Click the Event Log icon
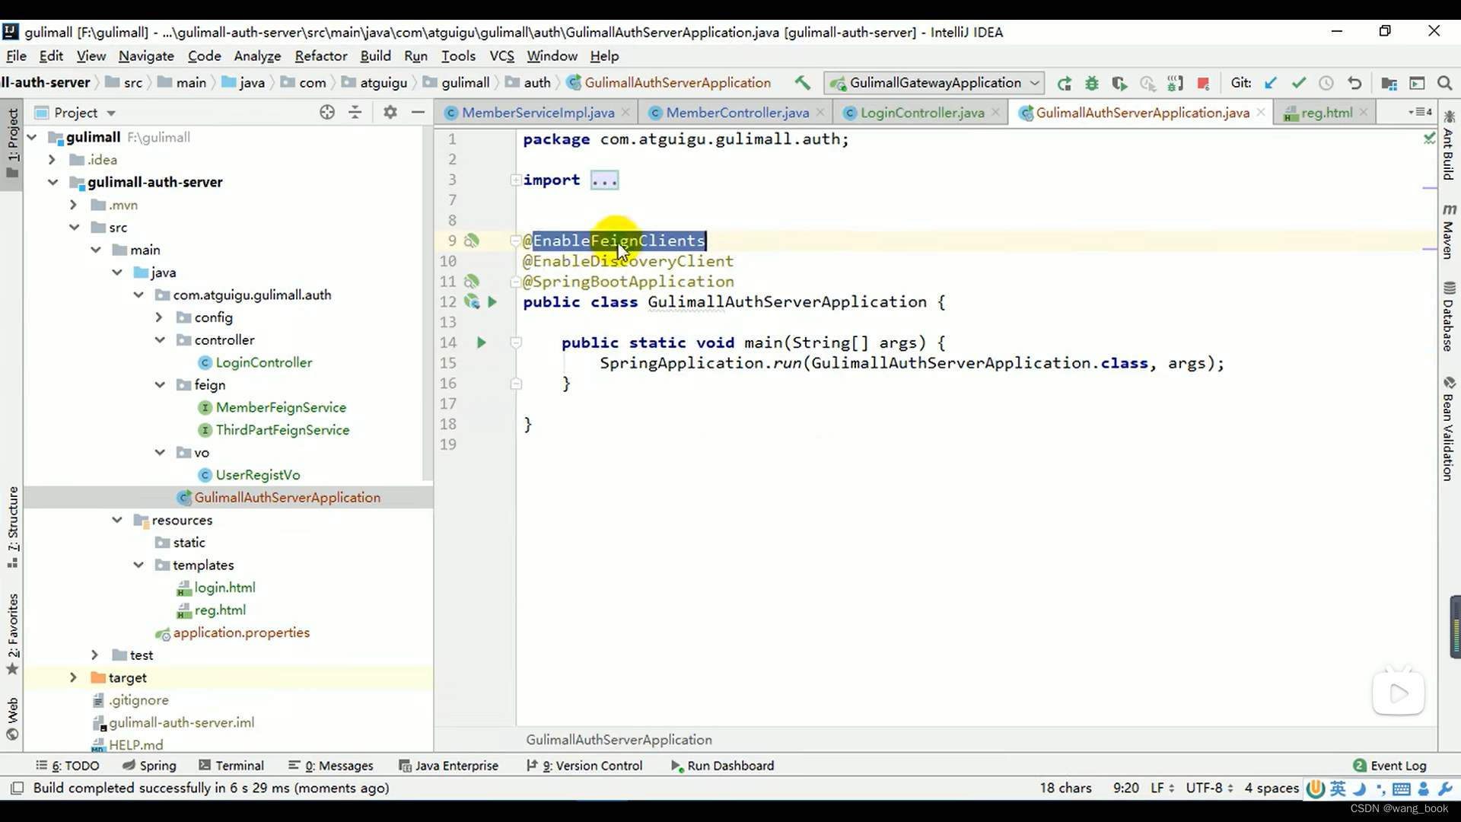The width and height of the screenshot is (1461, 822). coord(1360,765)
